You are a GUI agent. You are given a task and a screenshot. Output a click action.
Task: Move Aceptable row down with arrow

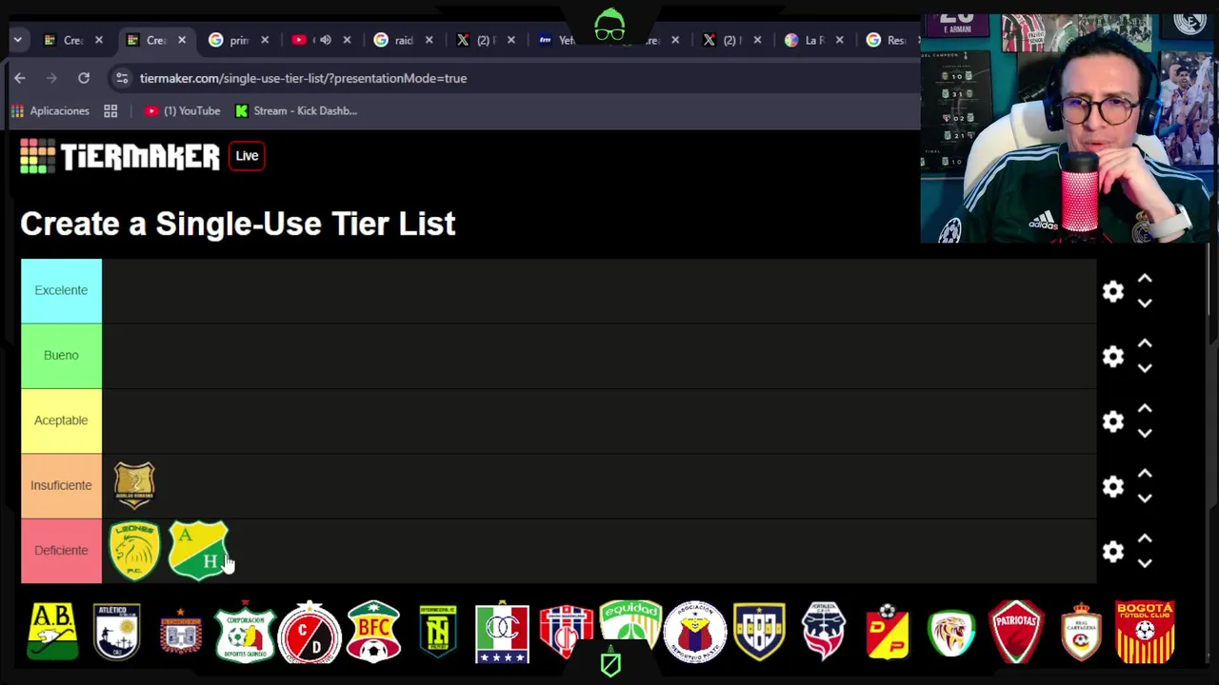coord(1145,433)
